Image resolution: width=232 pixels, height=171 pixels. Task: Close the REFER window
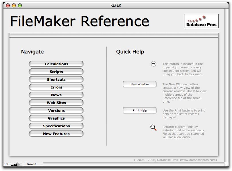pos(8,5)
